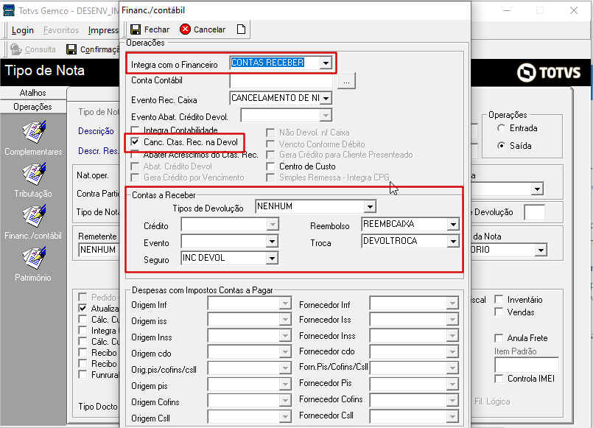The height and width of the screenshot is (428, 593).
Task: Open the Impress menu
Action: [x=103, y=30]
